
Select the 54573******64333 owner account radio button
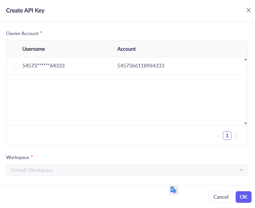point(16,66)
